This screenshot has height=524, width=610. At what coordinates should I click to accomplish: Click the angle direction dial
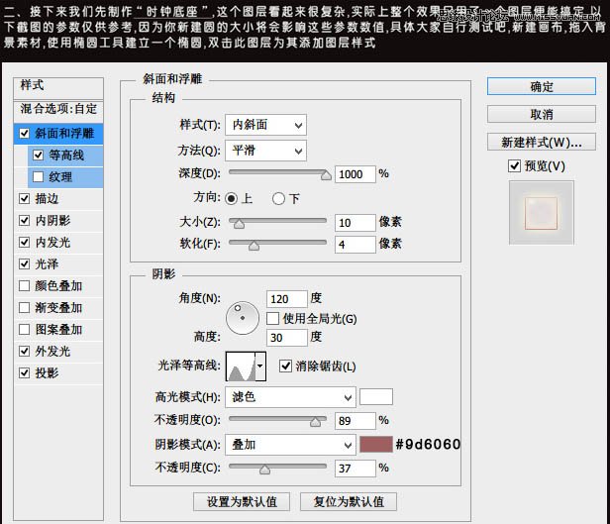[243, 318]
